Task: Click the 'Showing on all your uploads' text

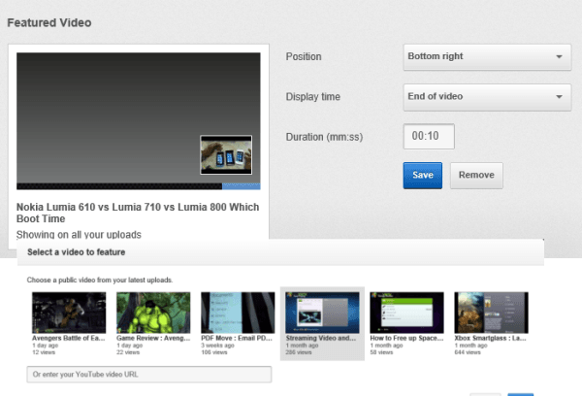Action: 79,235
